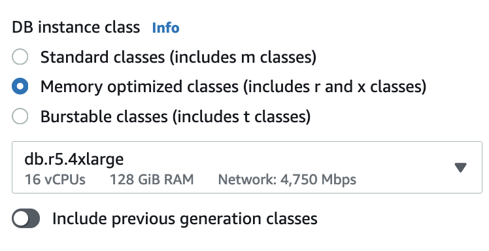Screen dimensions: 489x251
Task: Pick the Burstable classes radio button
Action: point(20,116)
